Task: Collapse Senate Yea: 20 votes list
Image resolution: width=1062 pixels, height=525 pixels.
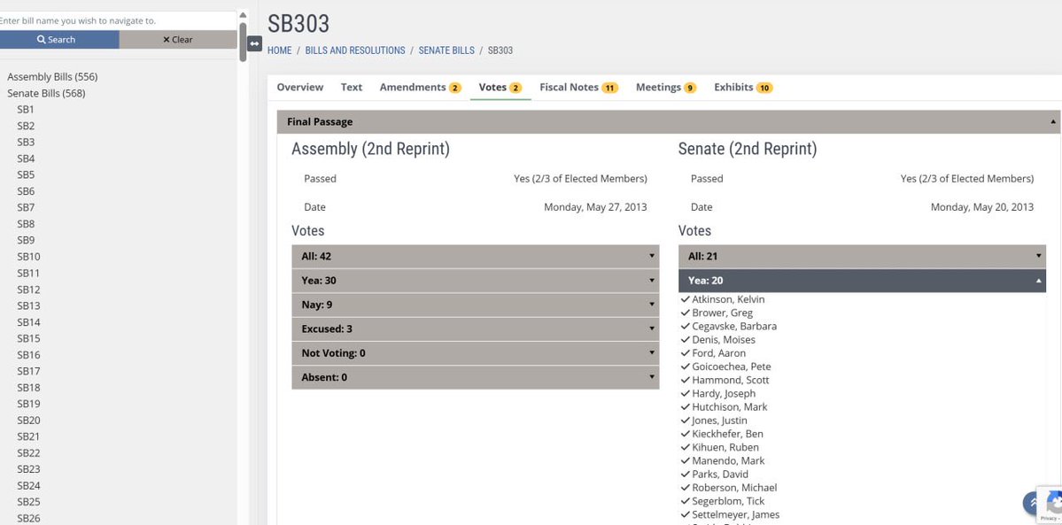Action: [x=862, y=281]
